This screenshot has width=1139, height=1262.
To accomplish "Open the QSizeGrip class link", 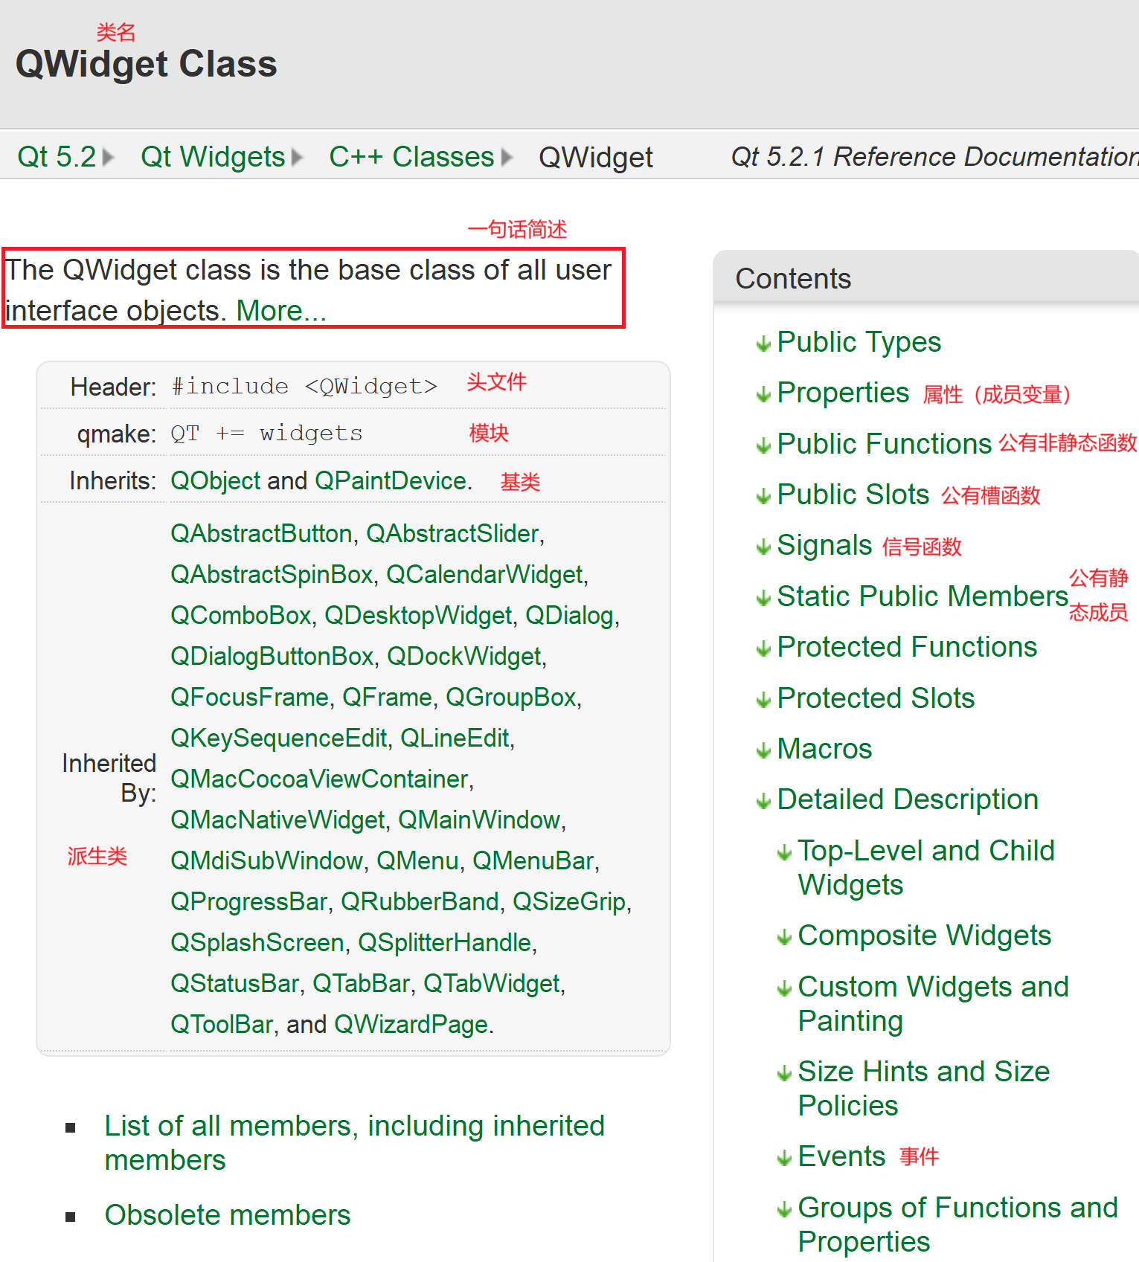I will pyautogui.click(x=569, y=901).
